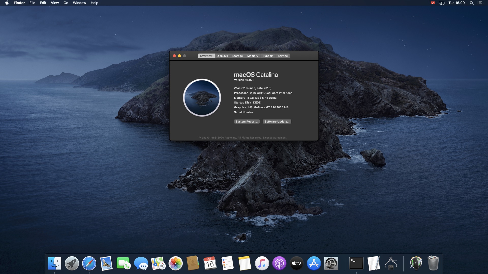Click the System Report button
488x274 pixels.
click(247, 122)
